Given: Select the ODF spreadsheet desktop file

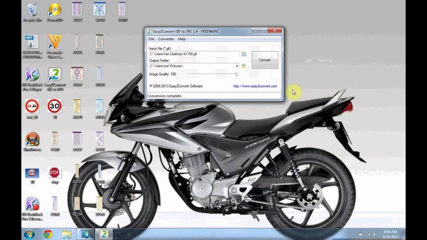Looking at the screenshot, I should click(33, 47).
